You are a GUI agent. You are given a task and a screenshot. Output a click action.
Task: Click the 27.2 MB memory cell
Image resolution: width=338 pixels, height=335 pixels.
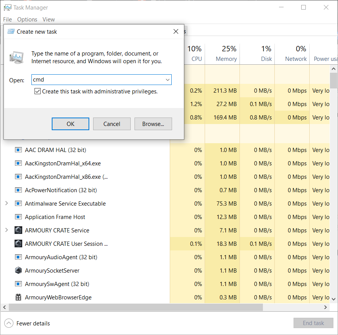[222, 104]
